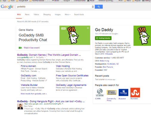Screen dimensions: 151x115
Task: Open the Find a domain sitelink
Action: pos(28,66)
